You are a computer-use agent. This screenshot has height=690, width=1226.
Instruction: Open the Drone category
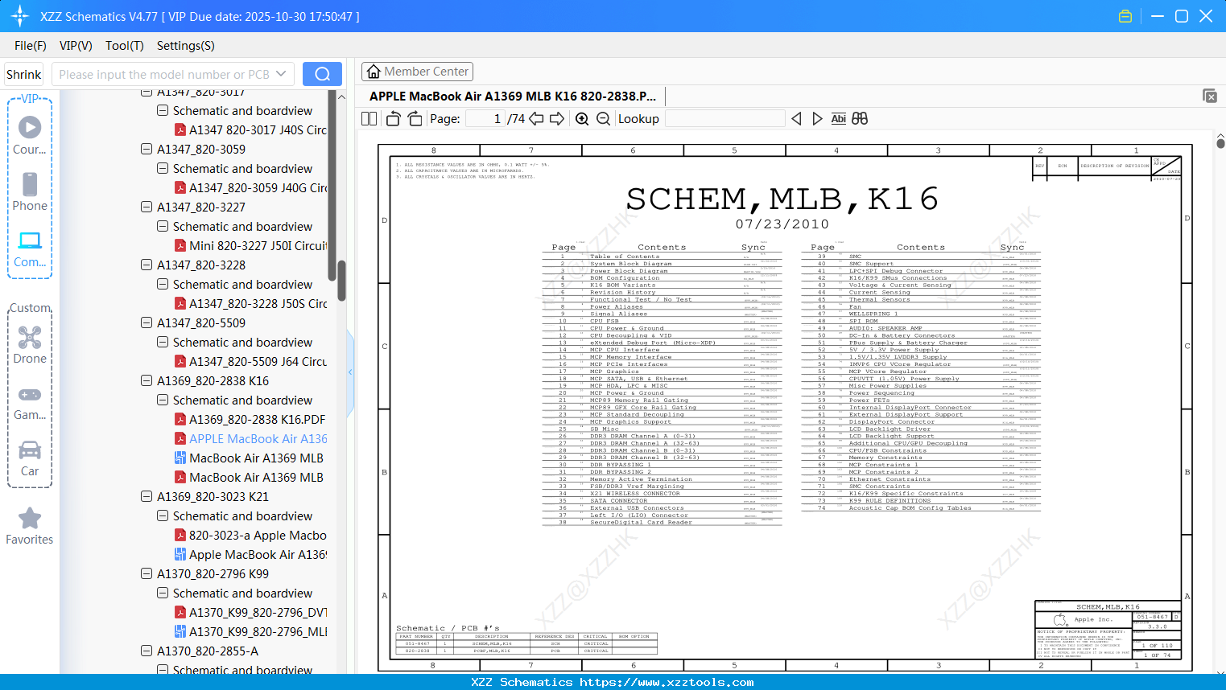tap(30, 344)
